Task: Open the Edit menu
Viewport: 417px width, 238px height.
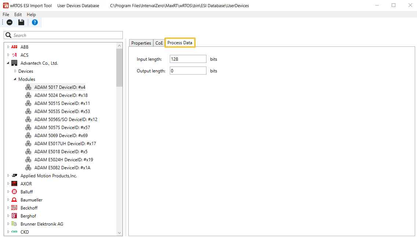Action: tap(18, 15)
